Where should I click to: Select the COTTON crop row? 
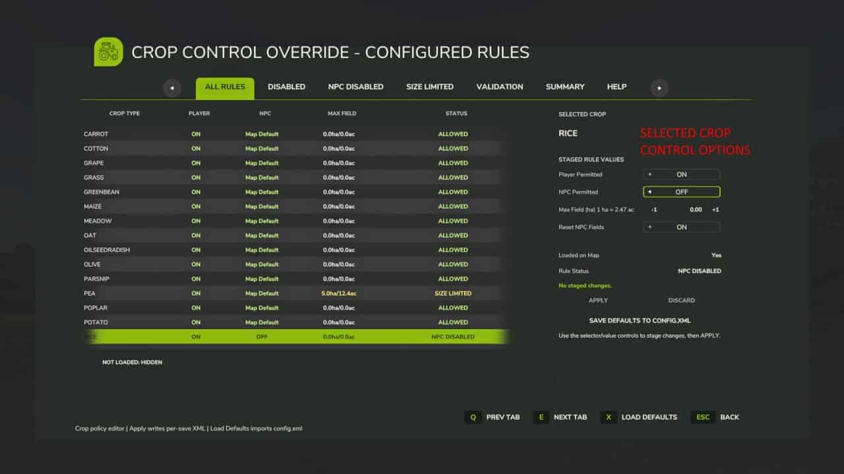tap(295, 149)
